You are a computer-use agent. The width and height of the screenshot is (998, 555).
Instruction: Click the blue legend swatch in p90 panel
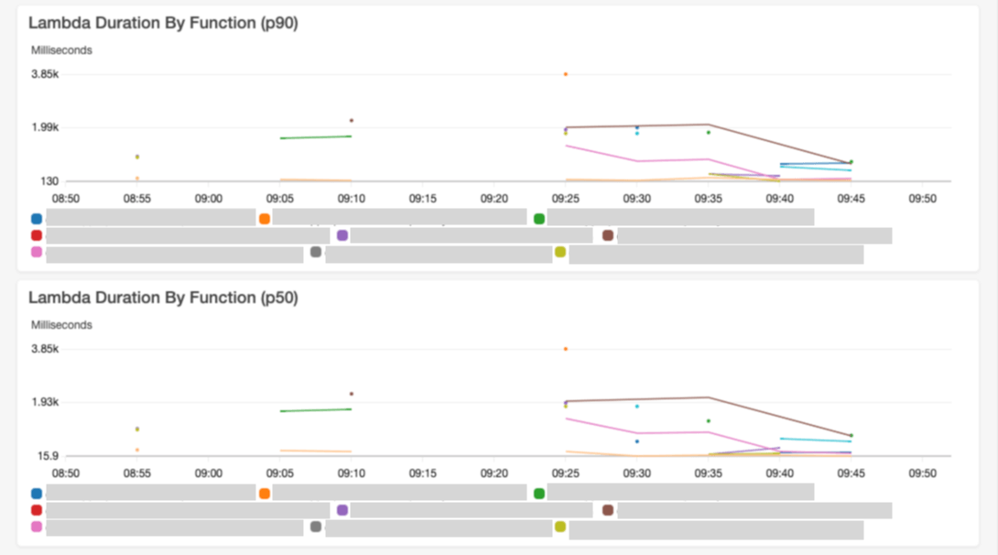tap(37, 219)
